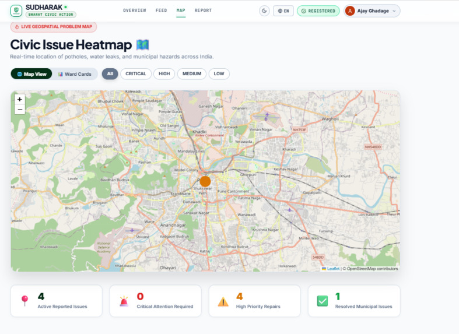Click the Bharat Civic Action tagline badge
The image size is (459, 334).
pos(51,15)
